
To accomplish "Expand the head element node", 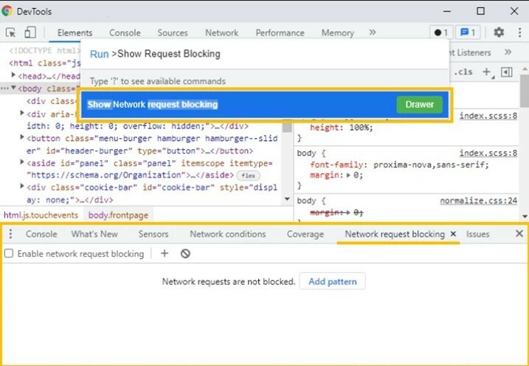I will [x=15, y=75].
